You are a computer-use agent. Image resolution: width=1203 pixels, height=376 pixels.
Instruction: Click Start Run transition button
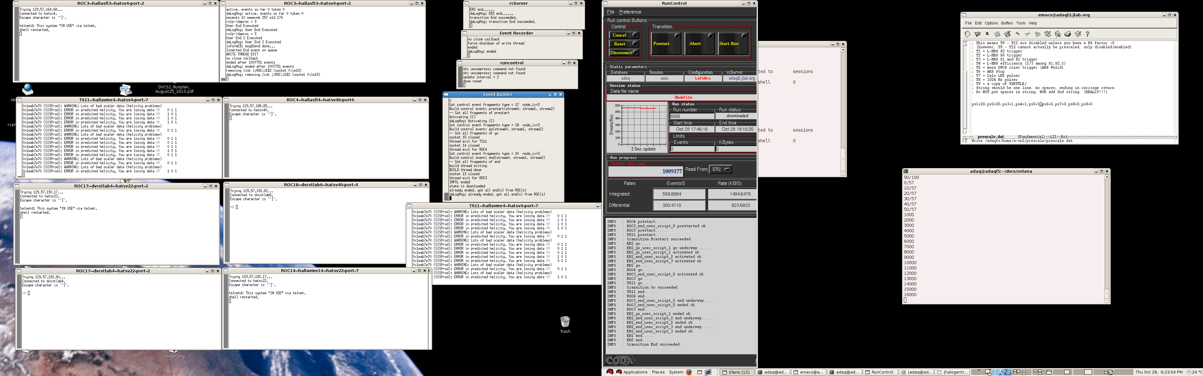point(733,44)
